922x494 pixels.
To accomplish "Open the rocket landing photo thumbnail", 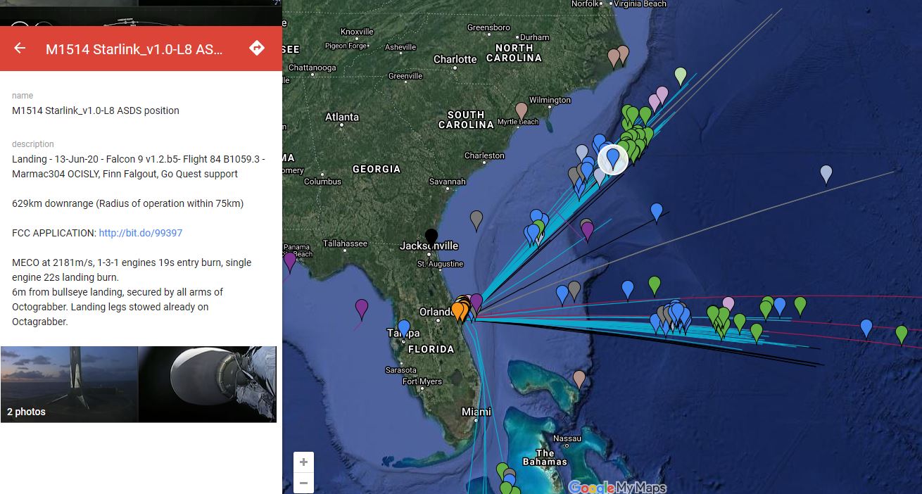I will (x=69, y=384).
